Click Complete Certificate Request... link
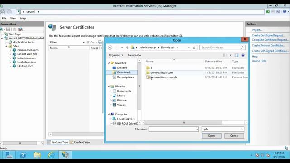The width and height of the screenshot is (290, 163). 270,40
